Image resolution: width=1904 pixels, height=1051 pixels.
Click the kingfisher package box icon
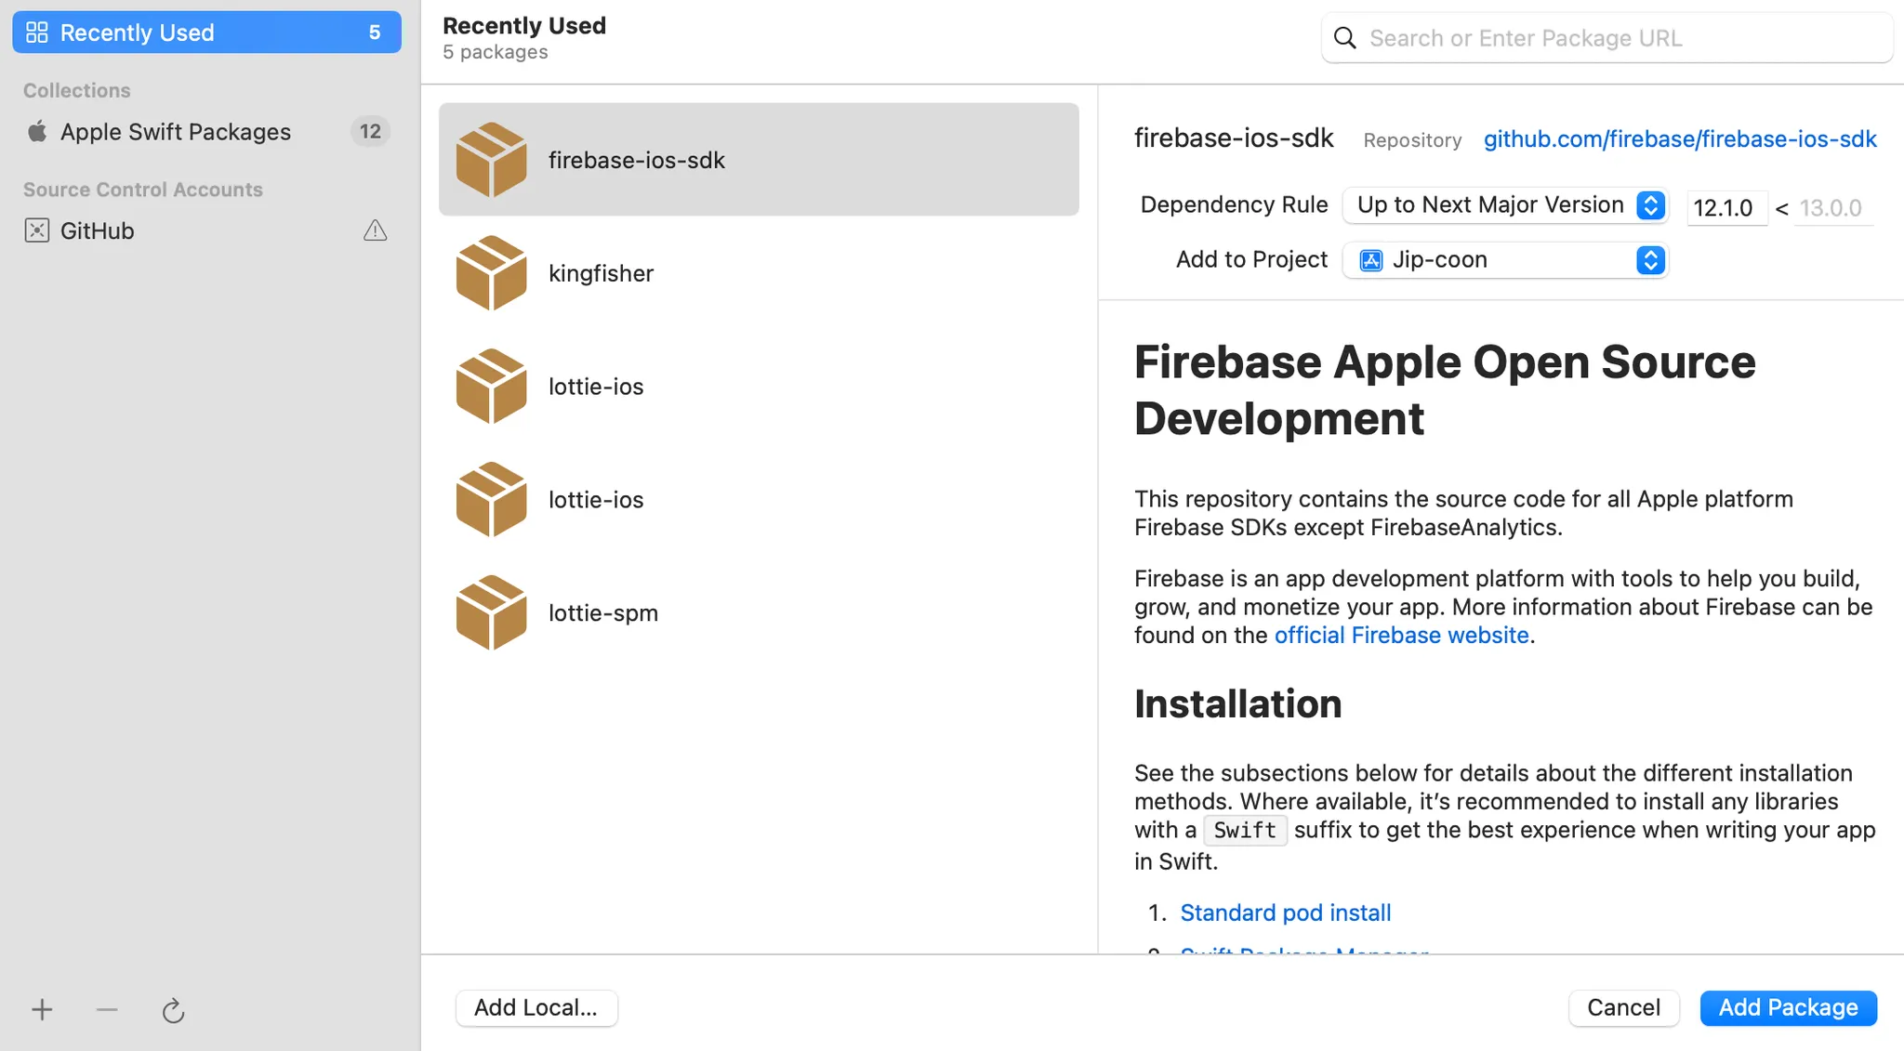pos(491,273)
